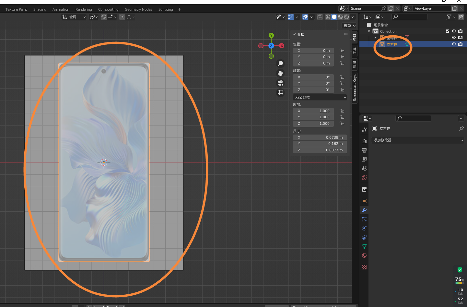Click the outliner search field
The width and height of the screenshot is (467, 307).
[409, 17]
